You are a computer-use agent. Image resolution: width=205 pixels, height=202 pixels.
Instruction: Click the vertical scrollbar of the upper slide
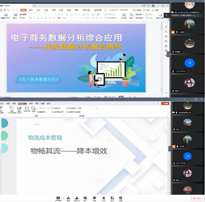pyautogui.click(x=162, y=59)
